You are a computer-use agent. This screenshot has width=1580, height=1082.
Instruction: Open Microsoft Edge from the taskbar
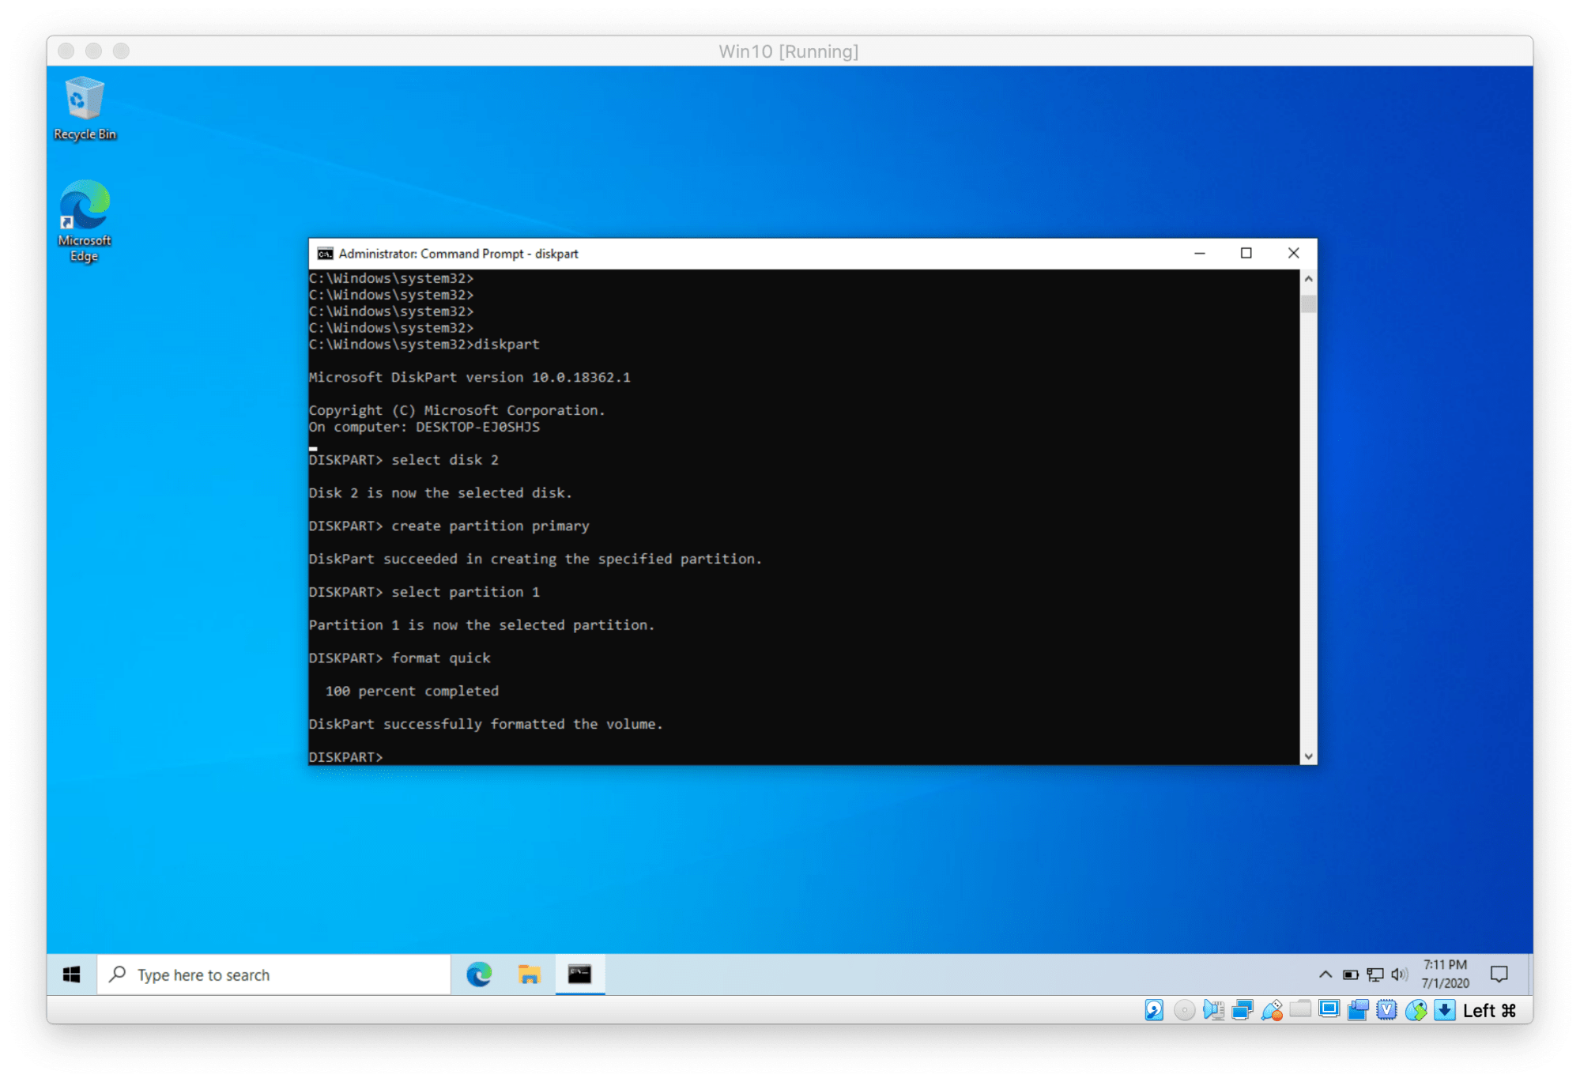click(479, 975)
